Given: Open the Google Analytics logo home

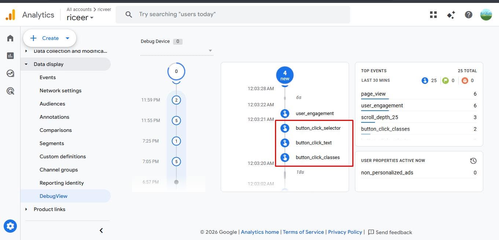Looking at the screenshot, I should [10, 15].
